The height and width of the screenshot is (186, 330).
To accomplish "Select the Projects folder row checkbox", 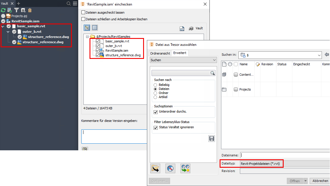I will pos(236,89).
